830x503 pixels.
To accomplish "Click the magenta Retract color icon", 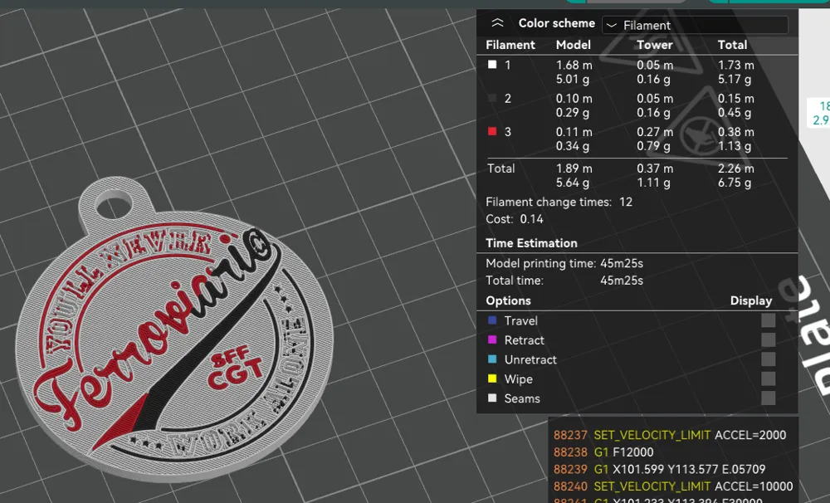I will coord(492,339).
